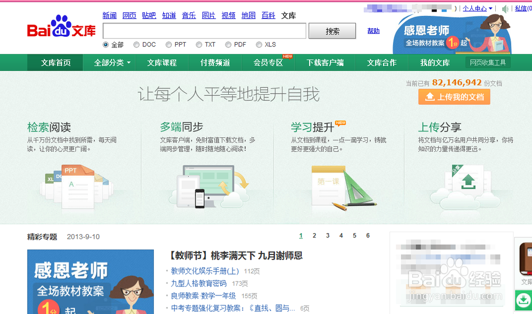Select the 全部 radio button
Viewport: 532px width, 314px height.
[x=105, y=45]
